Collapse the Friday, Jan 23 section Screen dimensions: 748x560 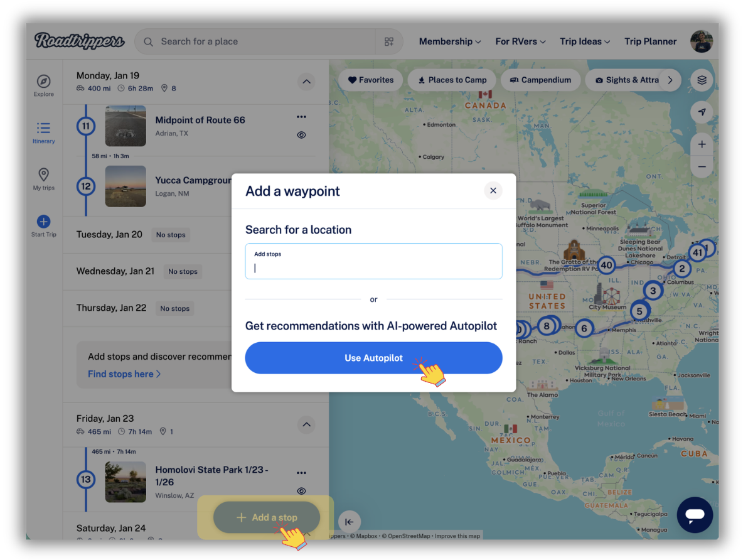point(306,424)
